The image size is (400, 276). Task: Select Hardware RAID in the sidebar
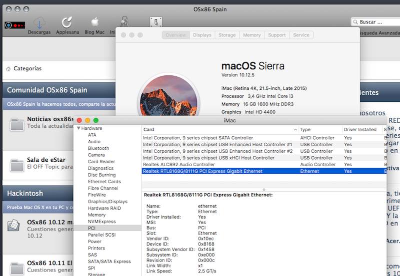point(104,208)
